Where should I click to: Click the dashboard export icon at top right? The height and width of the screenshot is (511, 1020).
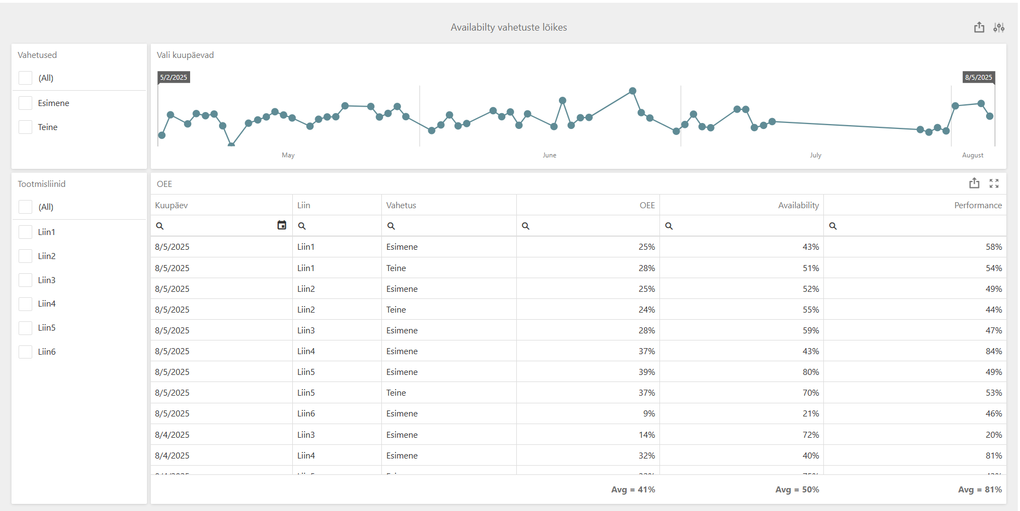click(x=979, y=27)
